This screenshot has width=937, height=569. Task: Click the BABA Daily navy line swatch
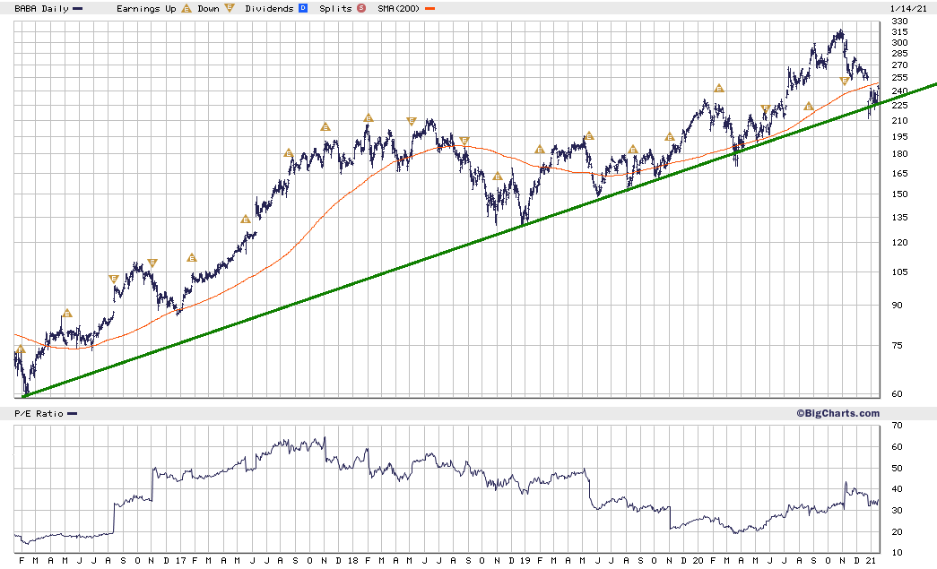tap(77, 8)
